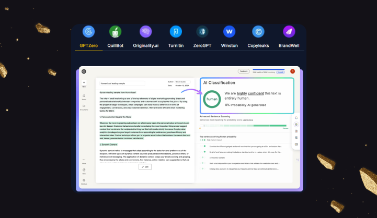This screenshot has height=218, width=377.
Task: Click the Upgrade button near credits
Action: pyautogui.click(x=281, y=72)
